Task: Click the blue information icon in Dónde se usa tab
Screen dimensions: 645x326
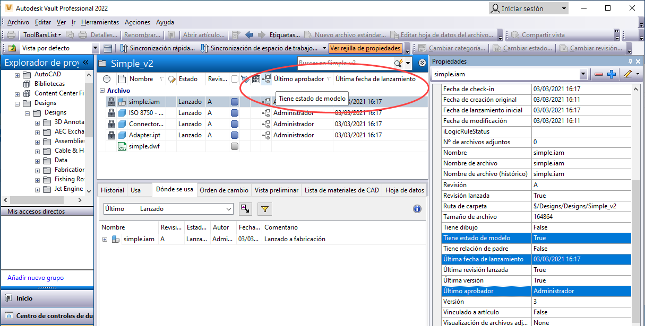Action: click(417, 209)
